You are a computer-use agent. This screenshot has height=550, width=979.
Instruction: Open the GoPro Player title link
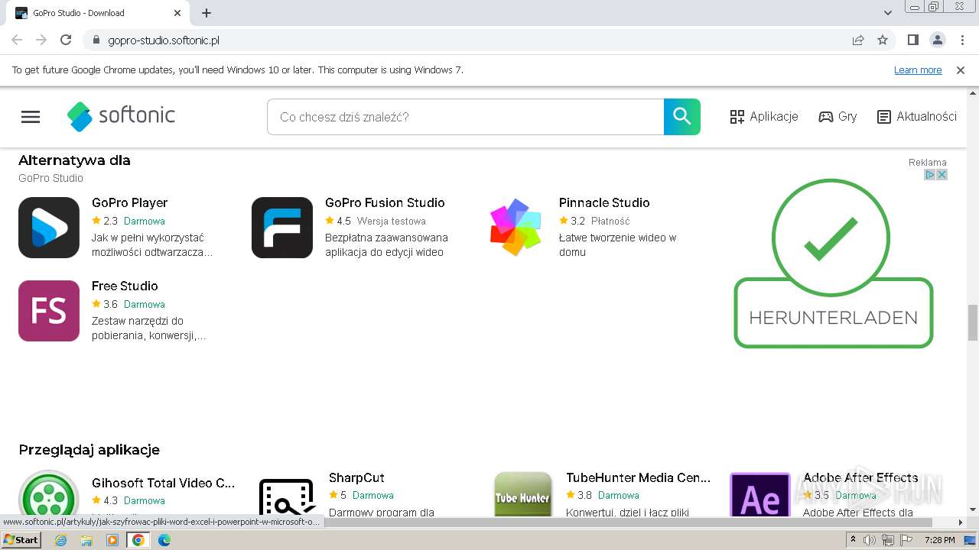pos(129,202)
